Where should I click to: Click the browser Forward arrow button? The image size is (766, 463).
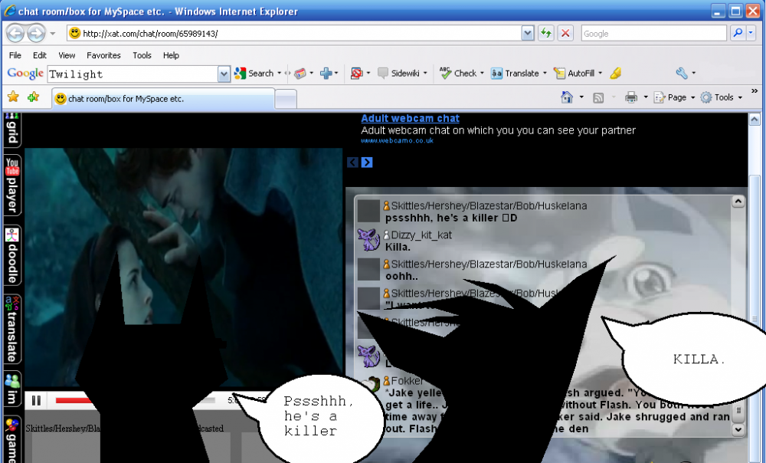tap(36, 33)
